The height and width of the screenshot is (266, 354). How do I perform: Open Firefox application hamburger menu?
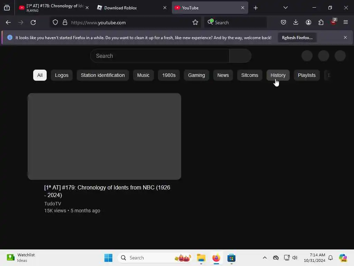346,22
